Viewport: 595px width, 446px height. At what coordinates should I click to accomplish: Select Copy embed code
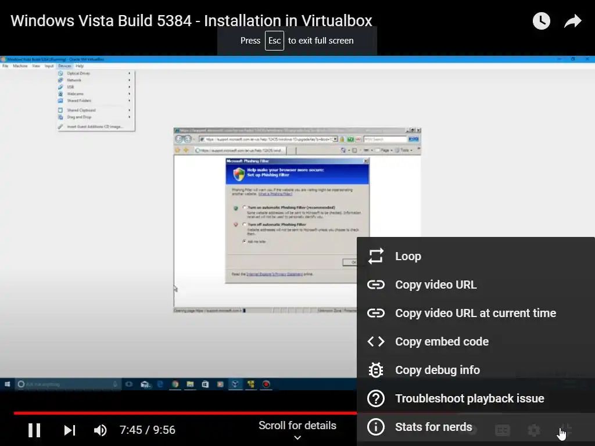pos(475,341)
